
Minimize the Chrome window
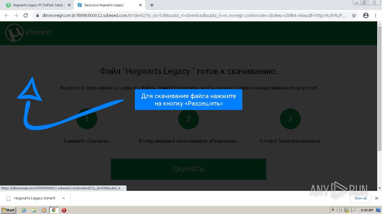pyautogui.click(x=357, y=2)
